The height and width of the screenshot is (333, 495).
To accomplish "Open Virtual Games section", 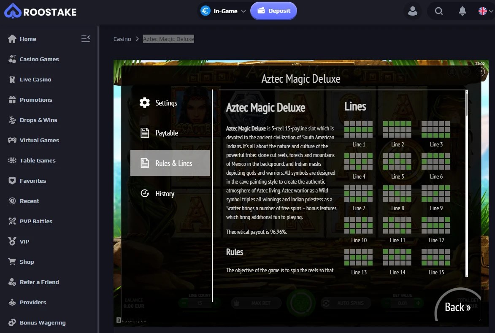I will coord(40,140).
